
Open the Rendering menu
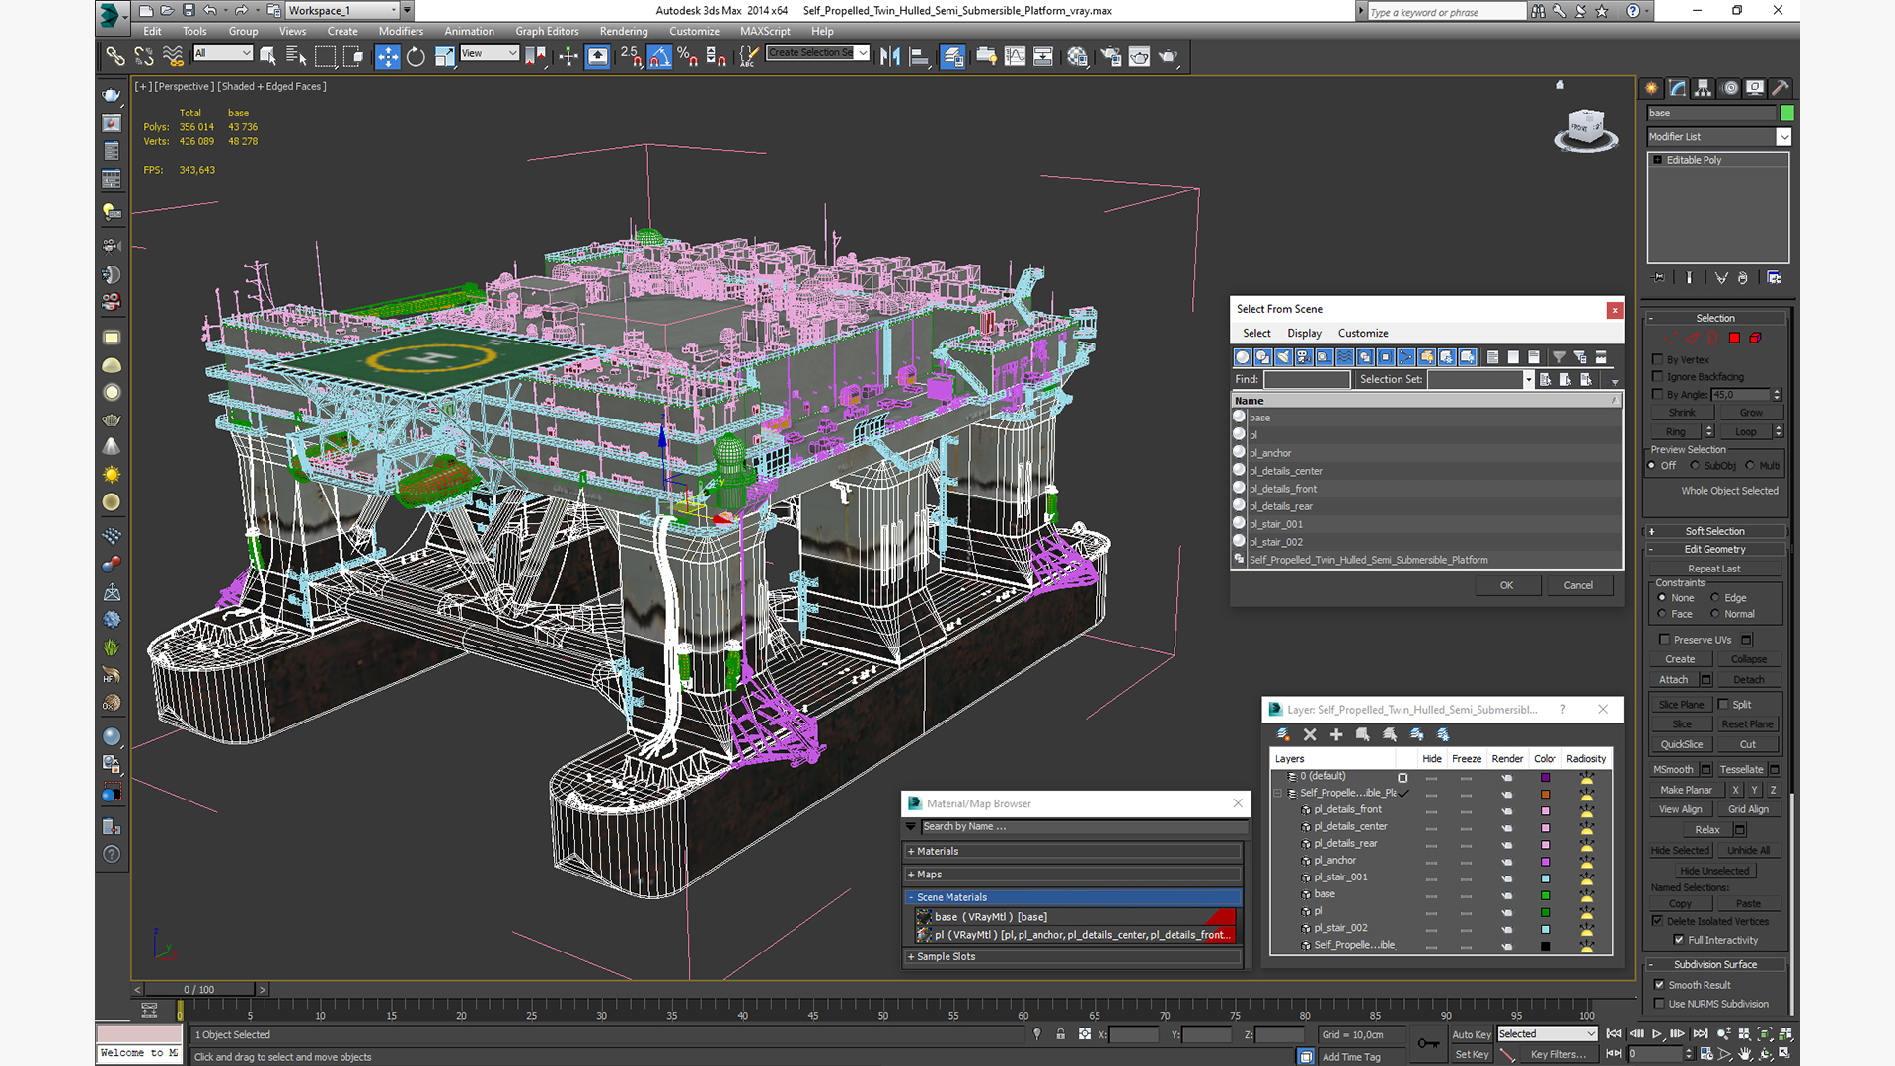[x=624, y=31]
